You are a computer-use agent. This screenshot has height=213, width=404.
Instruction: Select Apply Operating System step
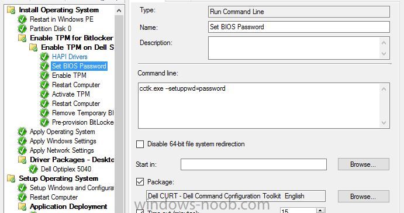click(x=63, y=132)
